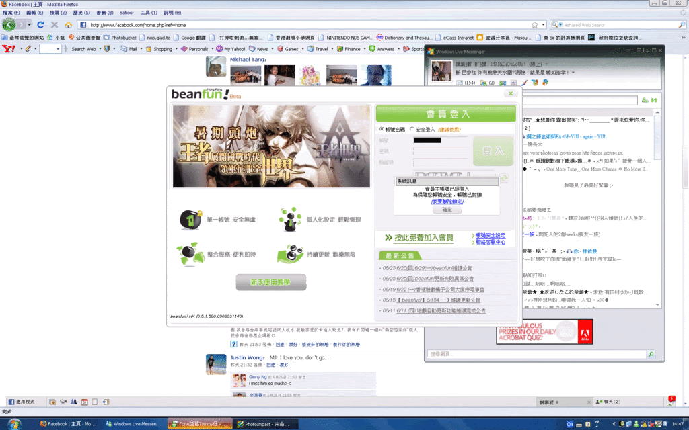Open the Photobucket bookmark

pyautogui.click(x=120, y=38)
